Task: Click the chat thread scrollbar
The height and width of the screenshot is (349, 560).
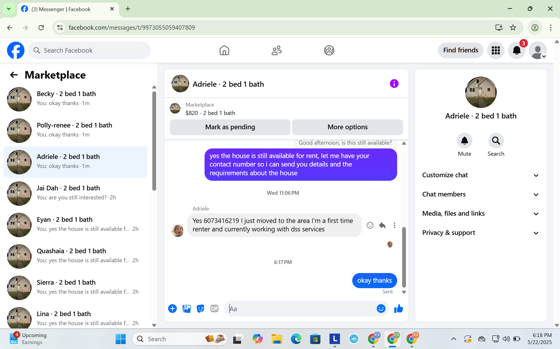Action: click(x=404, y=257)
